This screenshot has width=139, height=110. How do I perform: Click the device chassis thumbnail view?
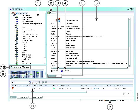point(27,74)
